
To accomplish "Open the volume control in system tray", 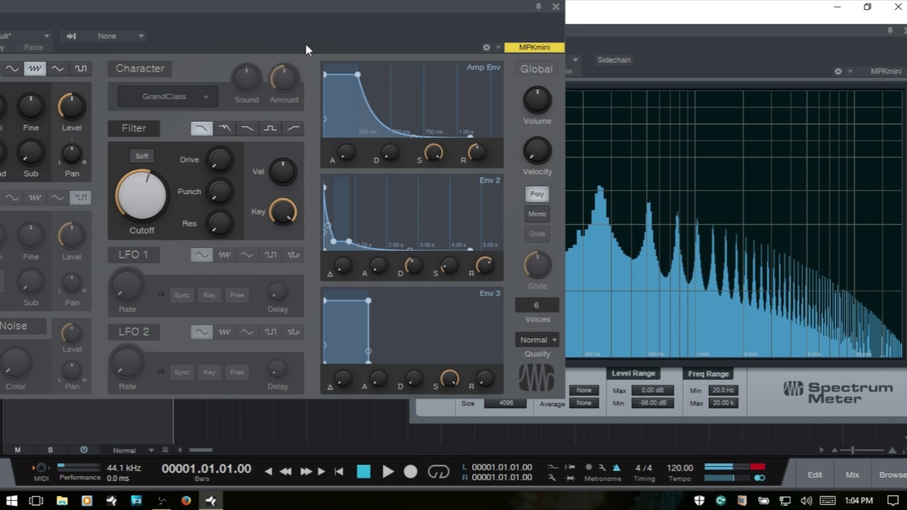I will pos(806,501).
